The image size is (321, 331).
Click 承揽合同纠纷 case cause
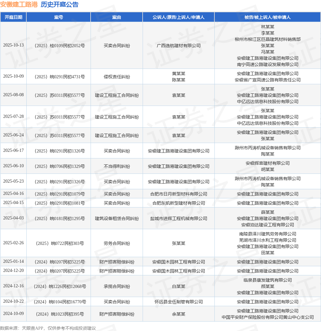click(117, 286)
